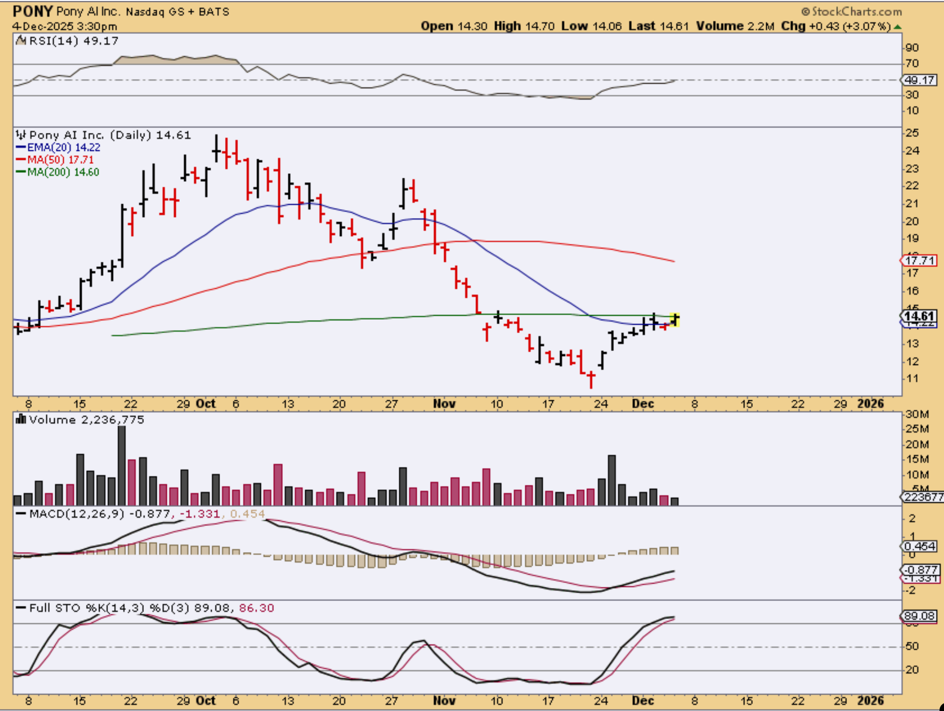
Task: Click the Nasdaq GS + BATS exchange label
Action: pyautogui.click(x=177, y=11)
